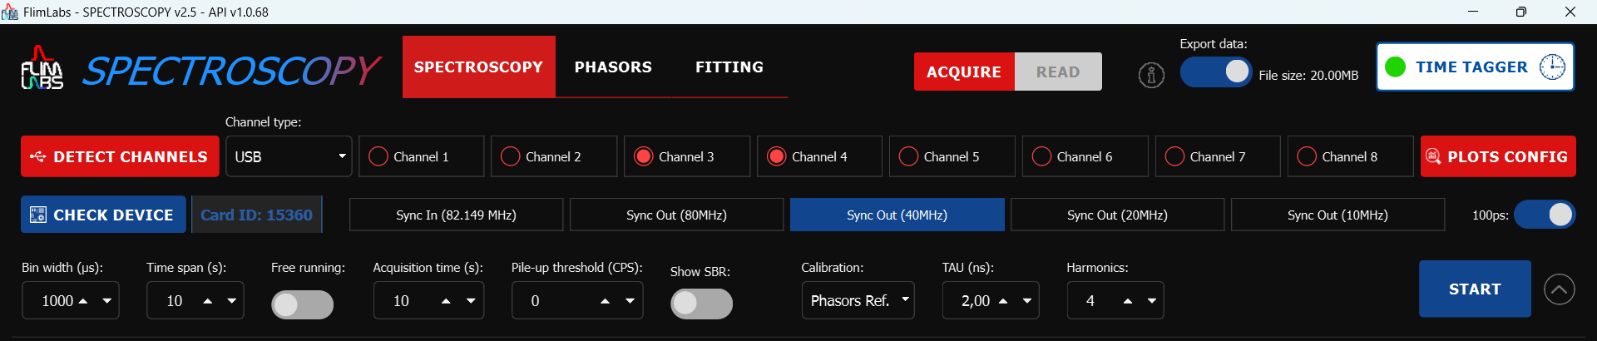Switch to the Spectroscopy tab
Image resolution: width=1597 pixels, height=341 pixels.
[479, 67]
